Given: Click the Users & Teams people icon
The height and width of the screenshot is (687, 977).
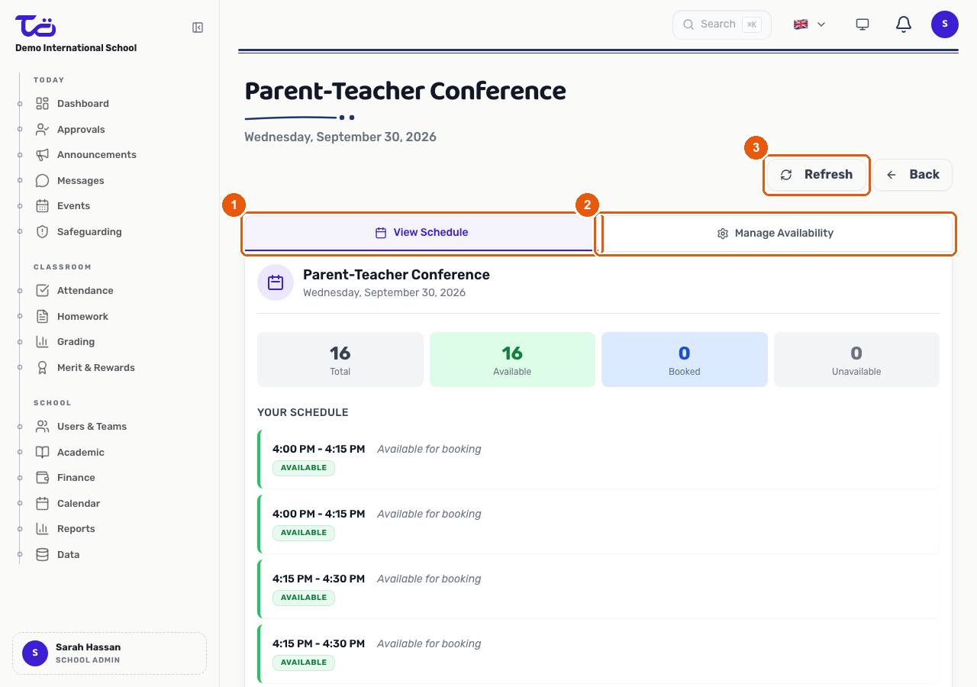Looking at the screenshot, I should tap(43, 427).
